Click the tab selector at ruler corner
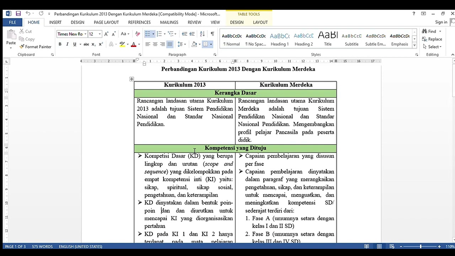This screenshot has height=256, width=455. 6,62
